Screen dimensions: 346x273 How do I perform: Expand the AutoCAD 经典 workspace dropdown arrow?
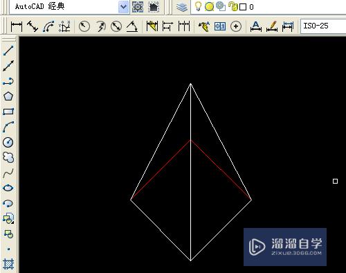tap(123, 7)
